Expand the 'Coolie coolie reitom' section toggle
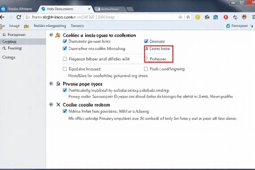 coord(51,104)
